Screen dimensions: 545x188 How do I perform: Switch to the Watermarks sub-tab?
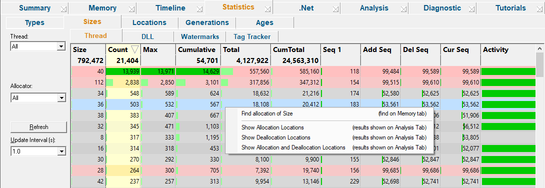click(x=200, y=36)
